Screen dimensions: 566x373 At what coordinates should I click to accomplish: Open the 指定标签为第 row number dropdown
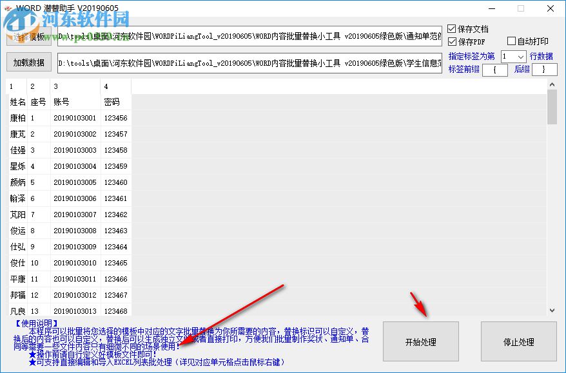pos(520,56)
